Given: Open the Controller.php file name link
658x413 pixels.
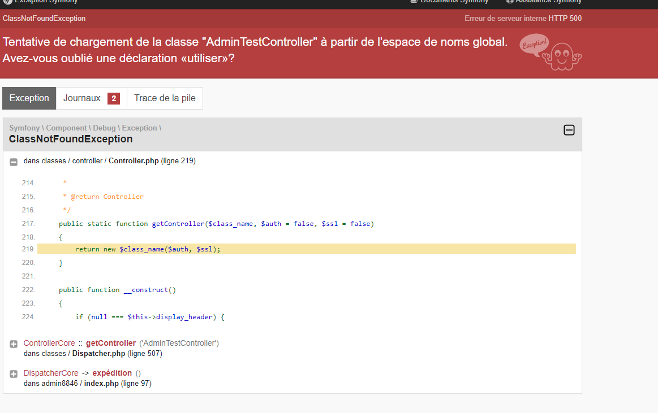Looking at the screenshot, I should [134, 161].
